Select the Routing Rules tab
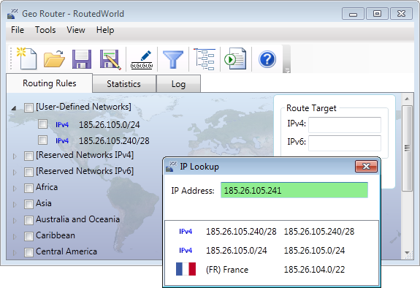 click(x=50, y=83)
